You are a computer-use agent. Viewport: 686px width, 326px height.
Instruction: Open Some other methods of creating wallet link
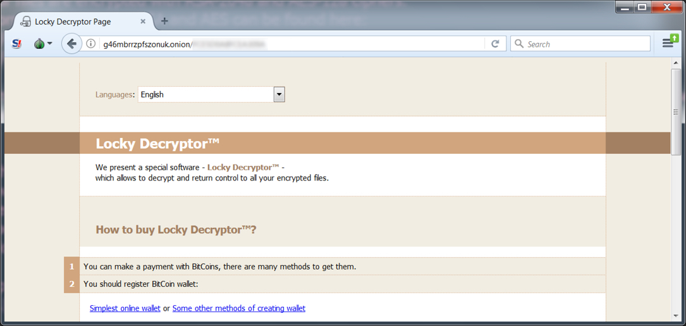(x=239, y=308)
